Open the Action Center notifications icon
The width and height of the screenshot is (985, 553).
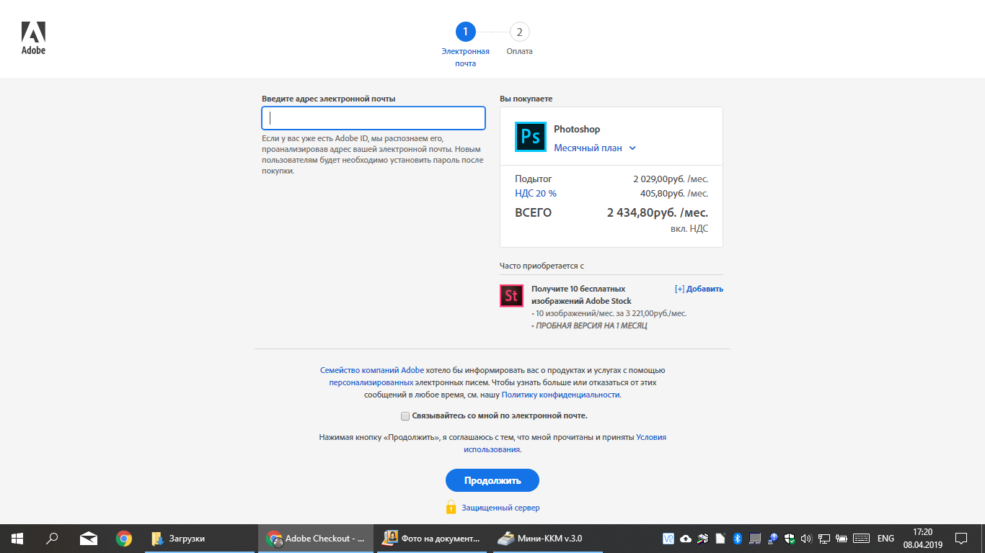click(x=961, y=539)
